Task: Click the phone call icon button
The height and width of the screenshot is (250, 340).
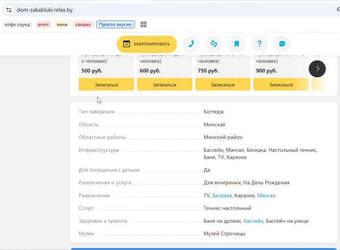Action: (x=191, y=44)
